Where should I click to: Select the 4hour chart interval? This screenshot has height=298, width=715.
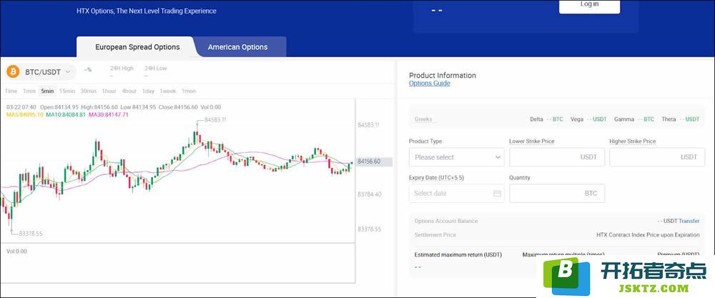129,91
